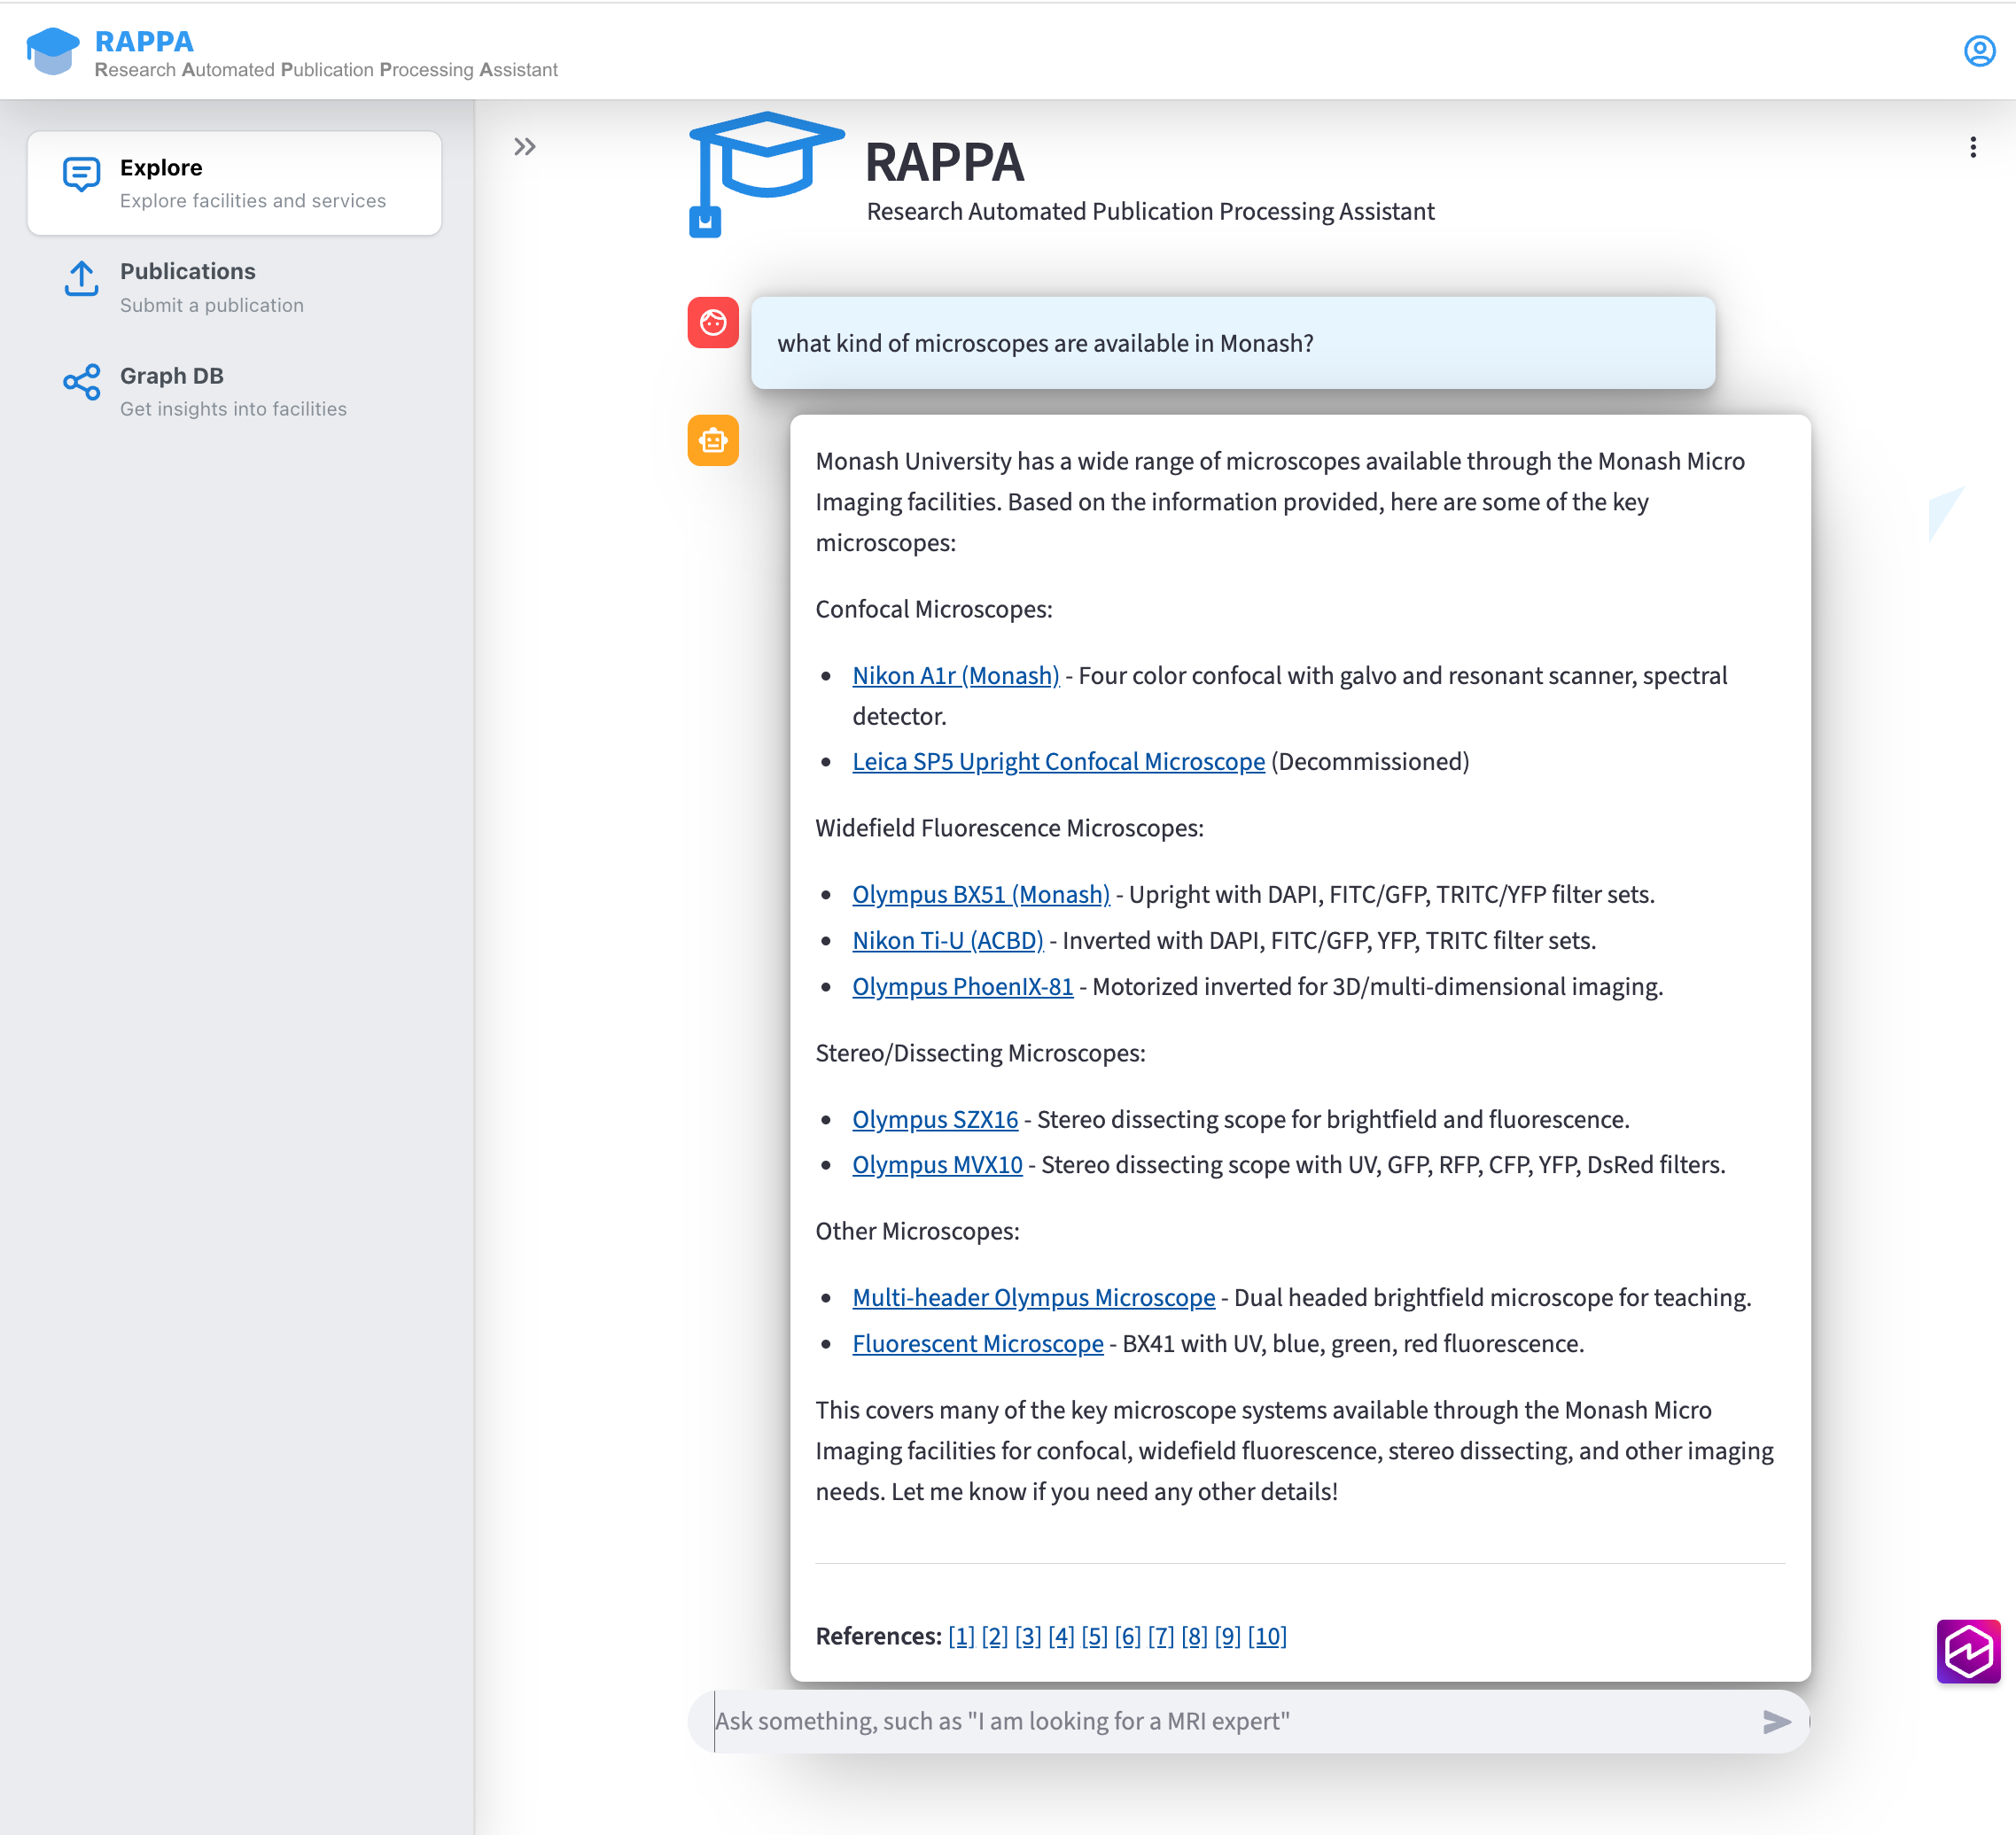Click the Publications upload icon
Viewport: 2016px width, 1835px height.
click(80, 280)
